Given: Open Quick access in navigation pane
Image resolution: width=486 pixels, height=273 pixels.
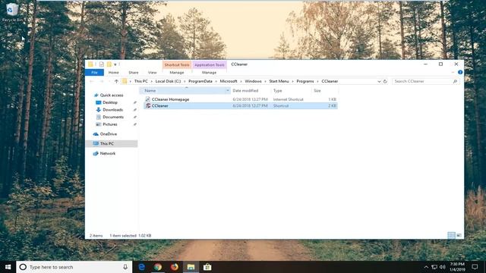Looking at the screenshot, I should coord(112,96).
